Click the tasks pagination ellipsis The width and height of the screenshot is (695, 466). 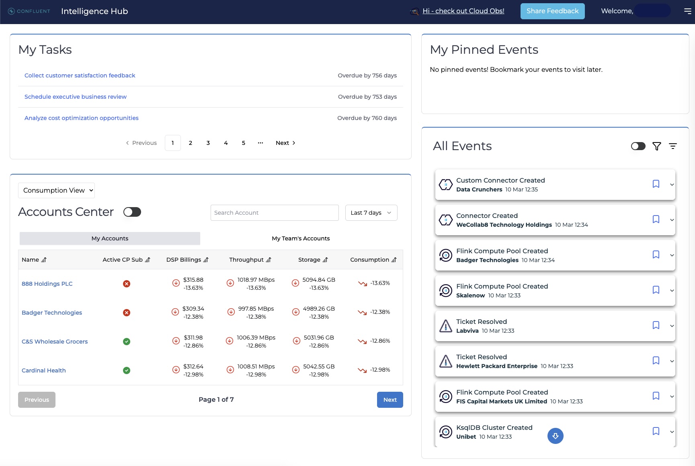(x=260, y=143)
